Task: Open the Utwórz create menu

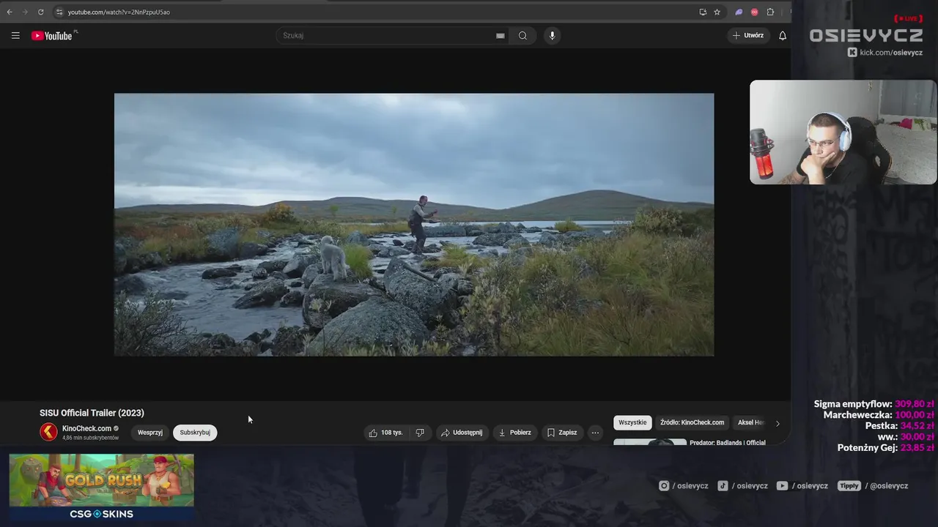Action: (x=748, y=35)
